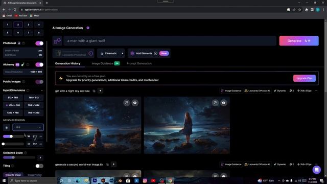The height and width of the screenshot is (184, 327).
Task: Click the Upgrade Plan button
Action: click(305, 78)
